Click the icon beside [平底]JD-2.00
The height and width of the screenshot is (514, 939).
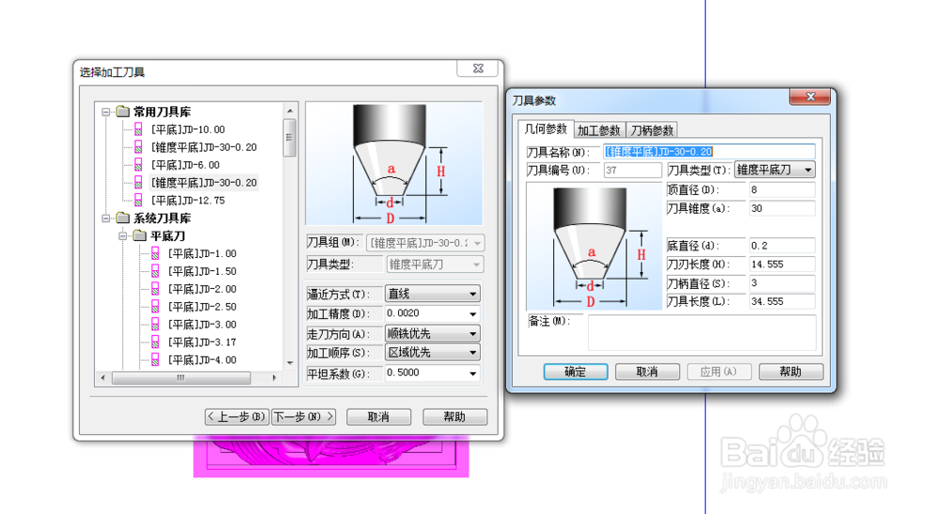155,289
